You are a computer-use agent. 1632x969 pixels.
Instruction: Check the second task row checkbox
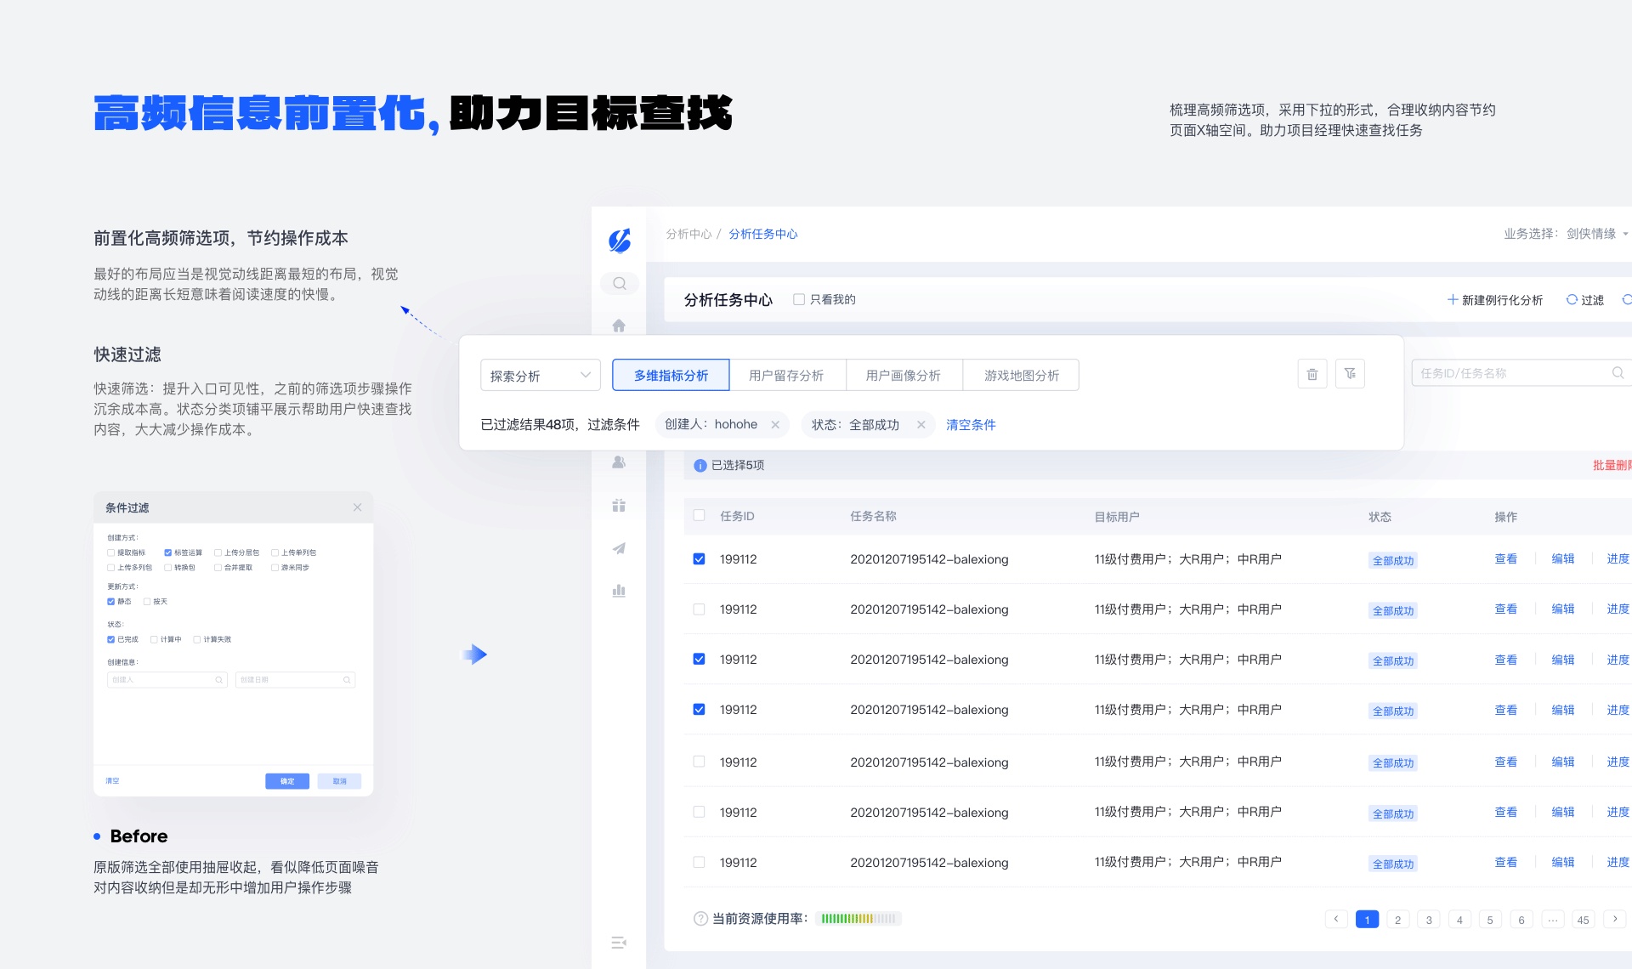[699, 609]
